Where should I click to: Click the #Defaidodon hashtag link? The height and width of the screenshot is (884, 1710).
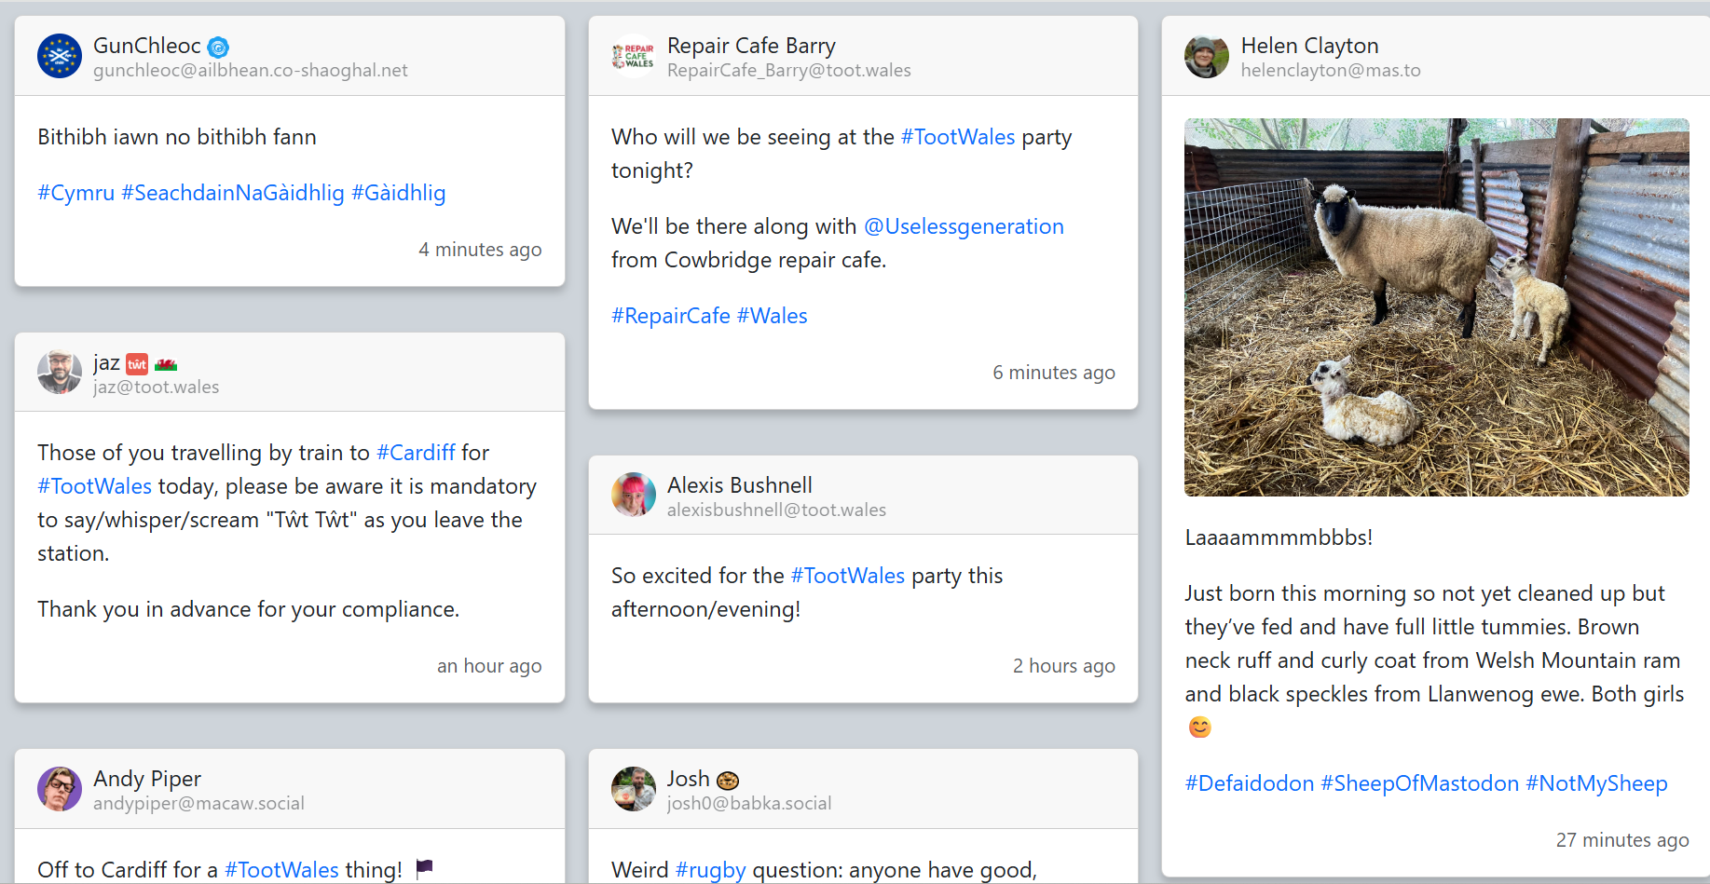point(1249,783)
